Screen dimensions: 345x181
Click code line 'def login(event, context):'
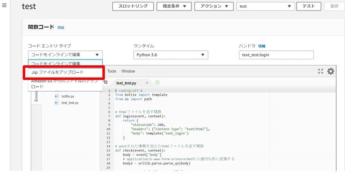[140, 116]
